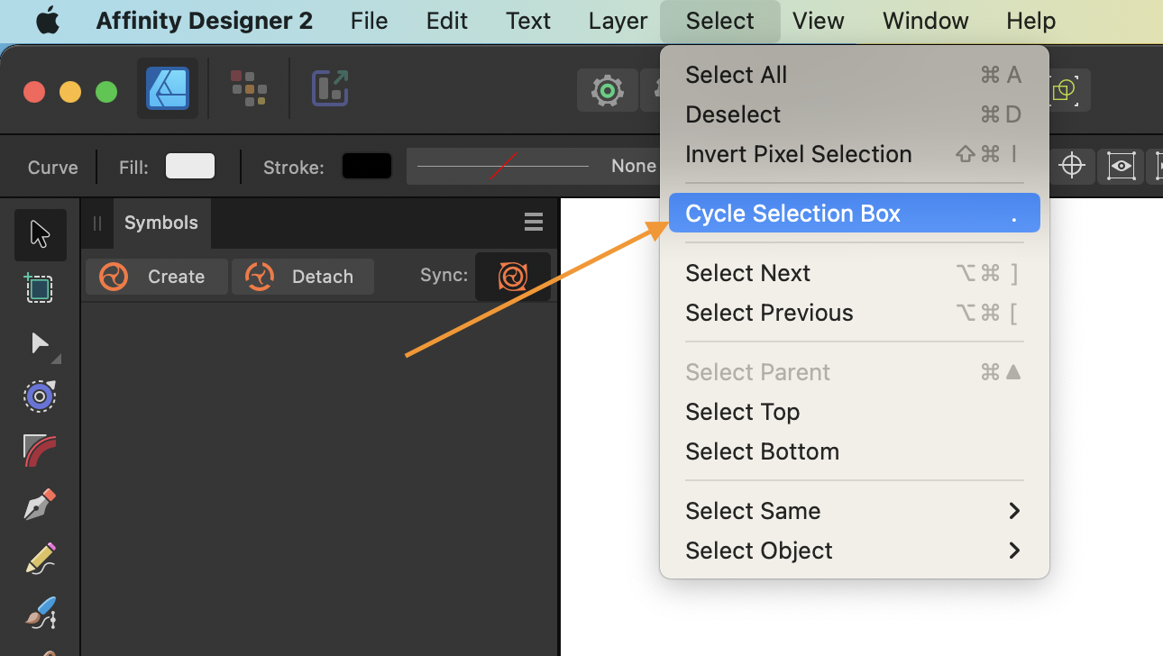1163x656 pixels.
Task: Choose Cycle Selection Box from the menu
Action: (792, 214)
